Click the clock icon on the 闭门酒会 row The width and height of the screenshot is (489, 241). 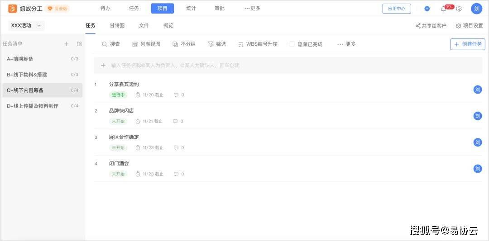138,175
